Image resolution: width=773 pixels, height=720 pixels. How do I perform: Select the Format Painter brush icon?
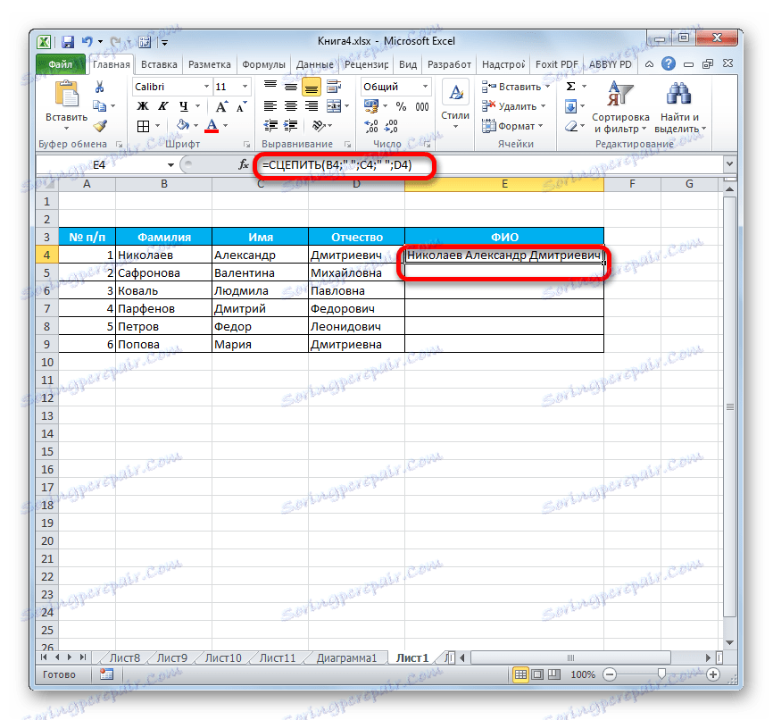point(100,126)
